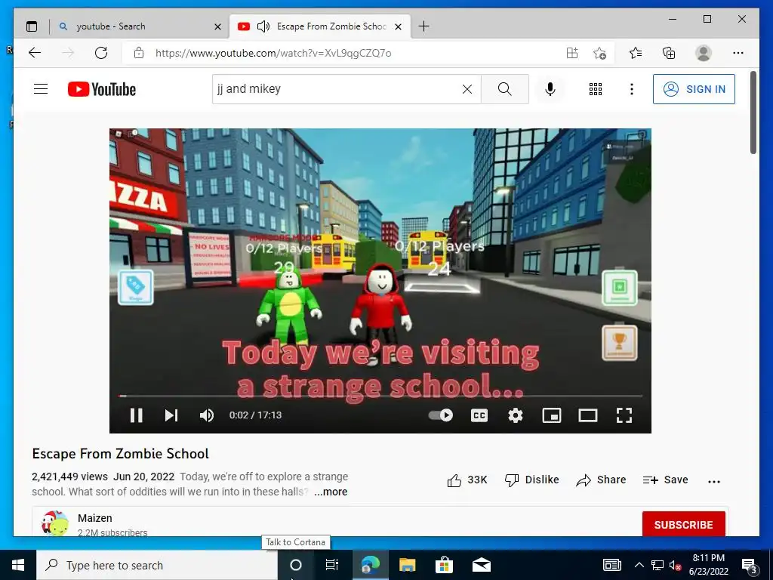This screenshot has width=773, height=580.
Task: Open the apps available icon in address bar
Action: [x=572, y=53]
